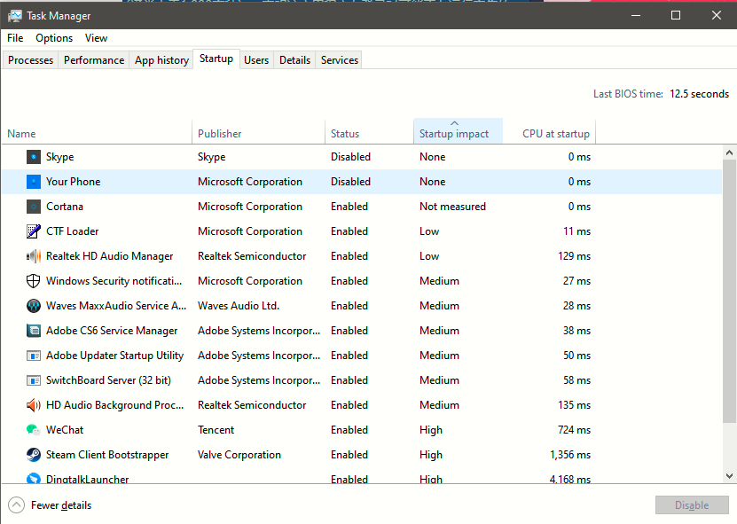The image size is (737, 524).
Task: Select the HD Audio Background Process name
Action: click(114, 405)
